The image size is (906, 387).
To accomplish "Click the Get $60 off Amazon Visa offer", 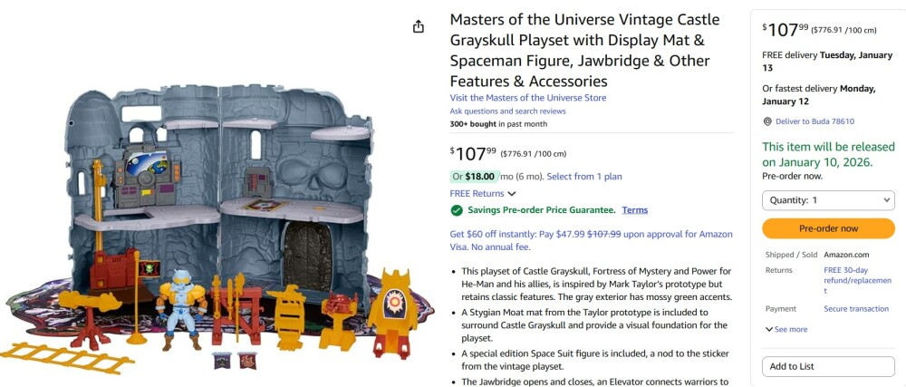I will point(591,240).
